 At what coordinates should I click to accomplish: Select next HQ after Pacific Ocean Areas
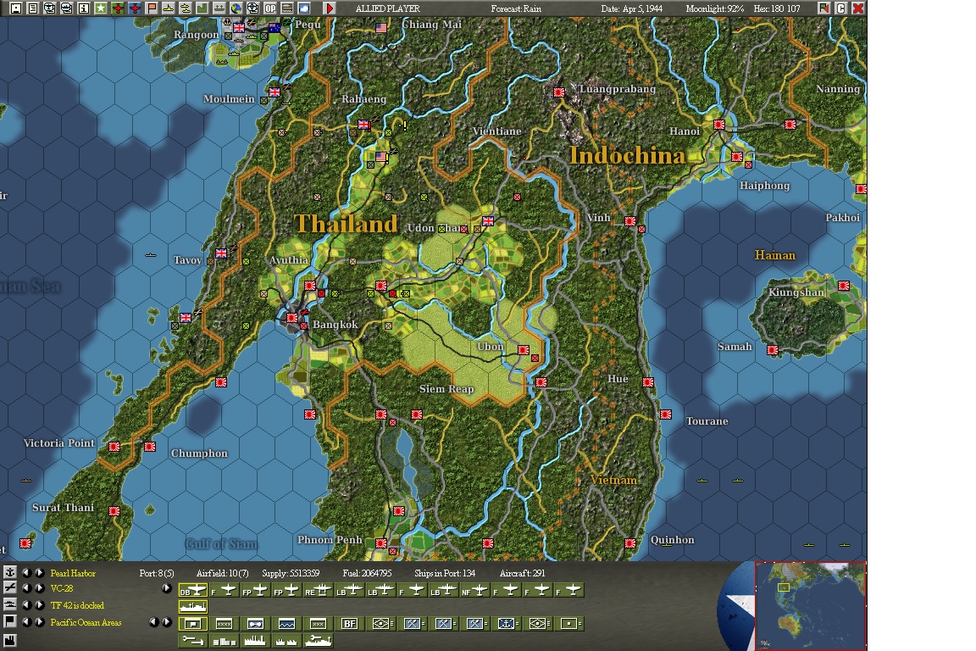point(39,621)
